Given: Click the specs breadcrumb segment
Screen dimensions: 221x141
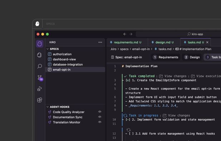Looking at the screenshot, I should [x=124, y=49].
